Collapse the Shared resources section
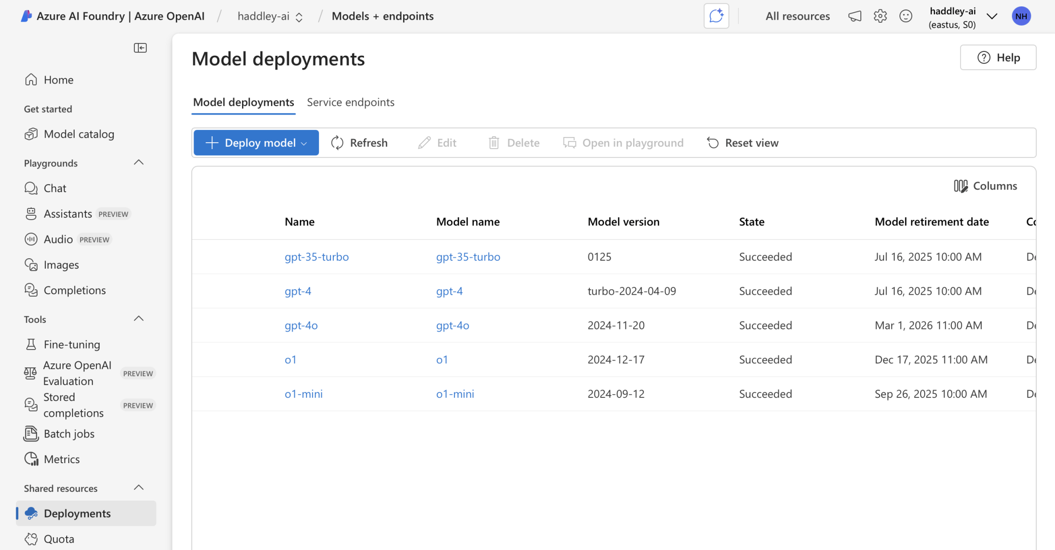Screen dimensions: 1055x550 click(x=139, y=488)
